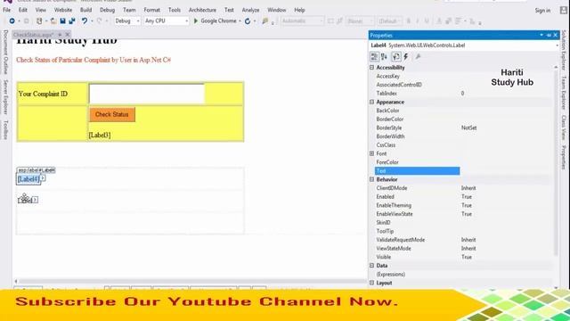This screenshot has height=321, width=570.
Task: Click the Refresh browser icon in toolbar
Action: [248, 21]
